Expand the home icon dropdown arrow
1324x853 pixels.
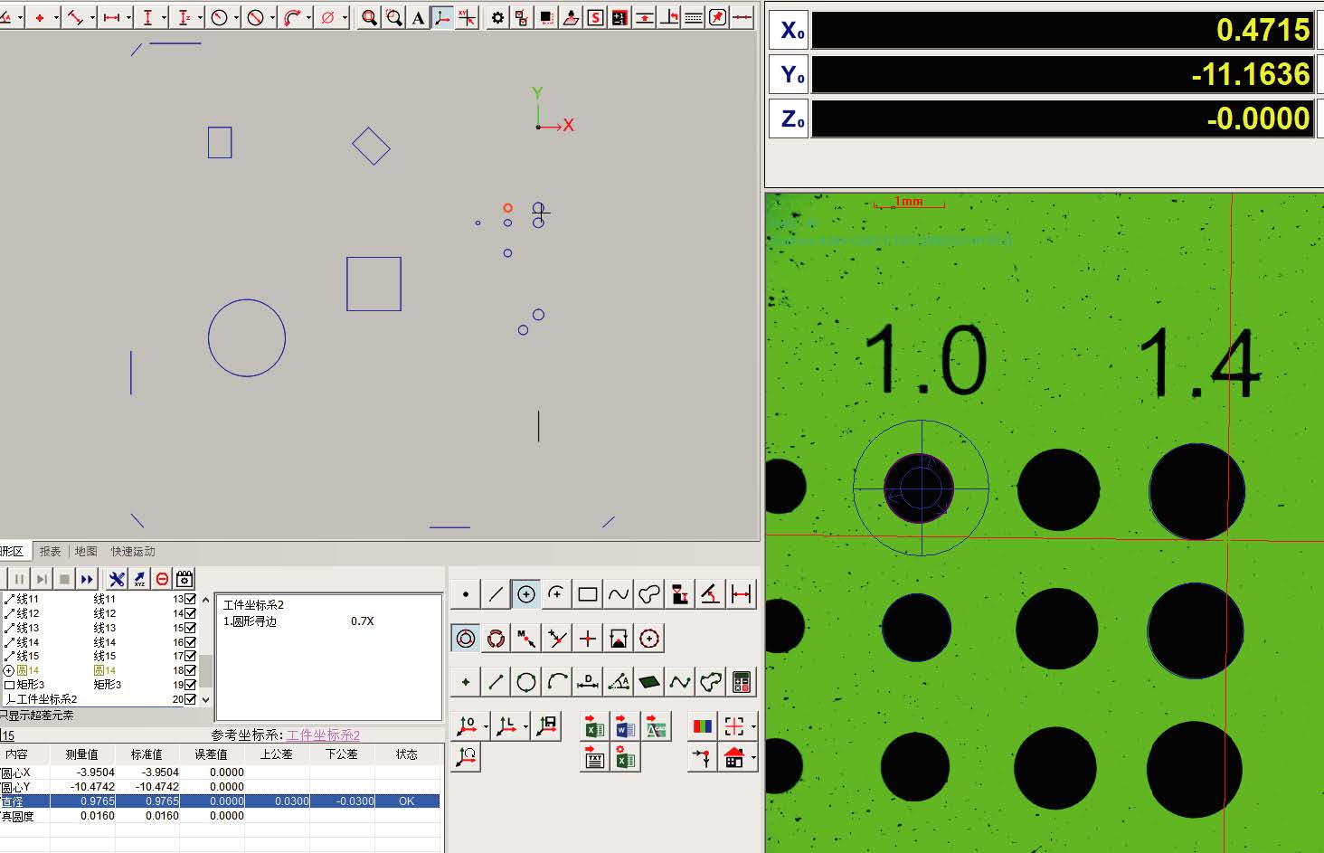(753, 758)
